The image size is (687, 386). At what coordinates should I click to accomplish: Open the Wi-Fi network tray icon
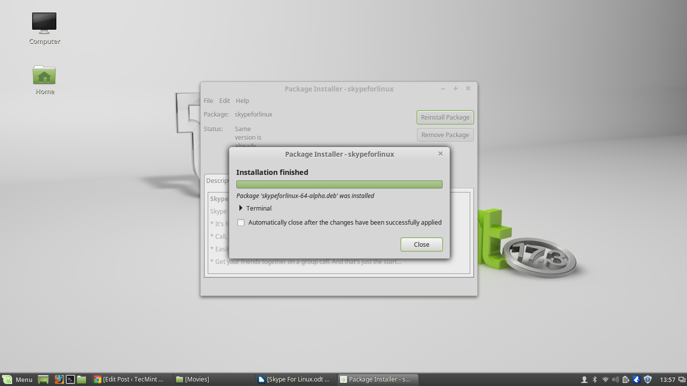pos(606,379)
